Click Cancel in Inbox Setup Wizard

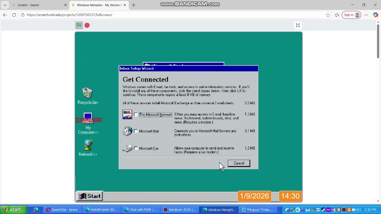239,163
